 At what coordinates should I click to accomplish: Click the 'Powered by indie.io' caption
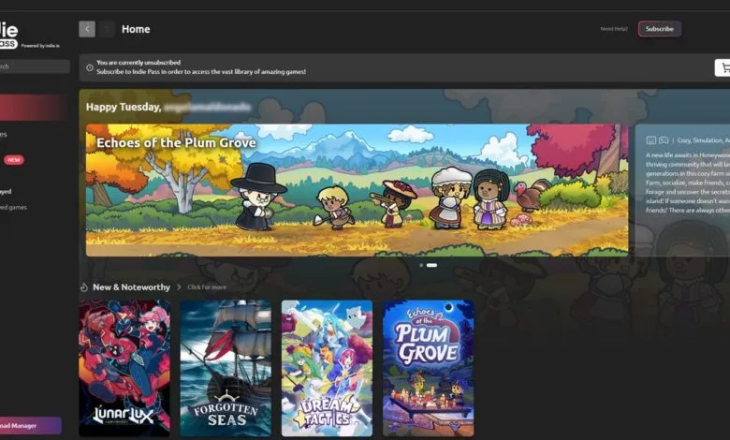[x=40, y=46]
